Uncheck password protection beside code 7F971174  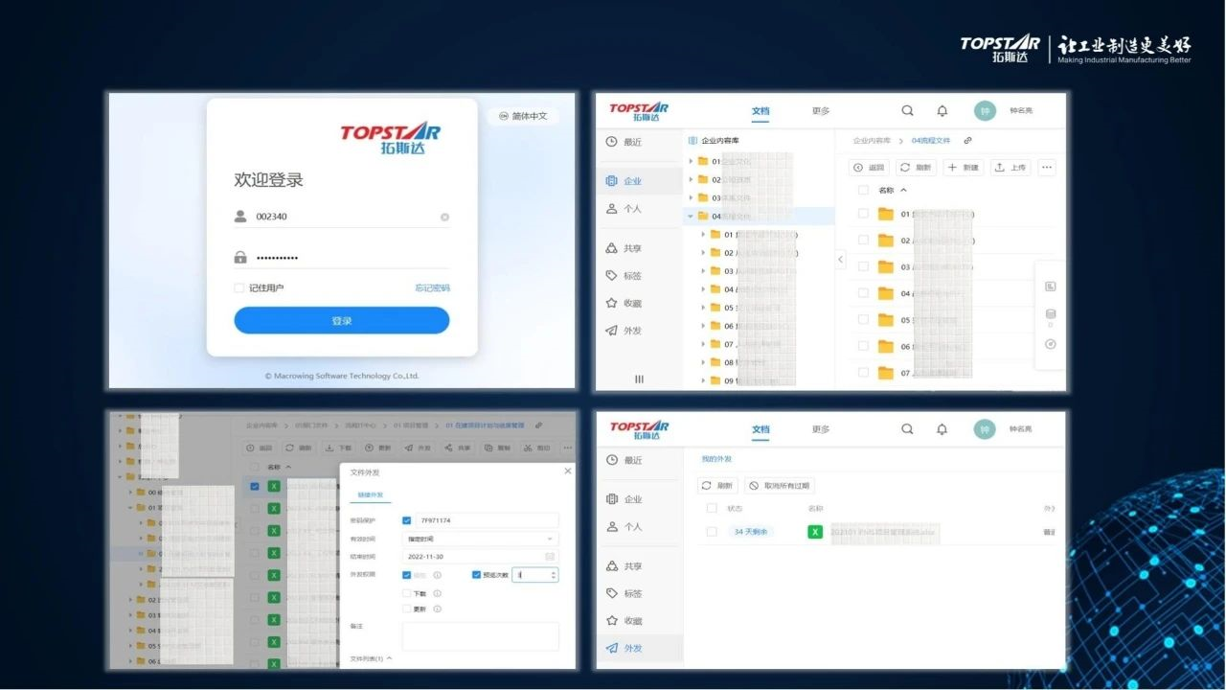click(x=407, y=520)
